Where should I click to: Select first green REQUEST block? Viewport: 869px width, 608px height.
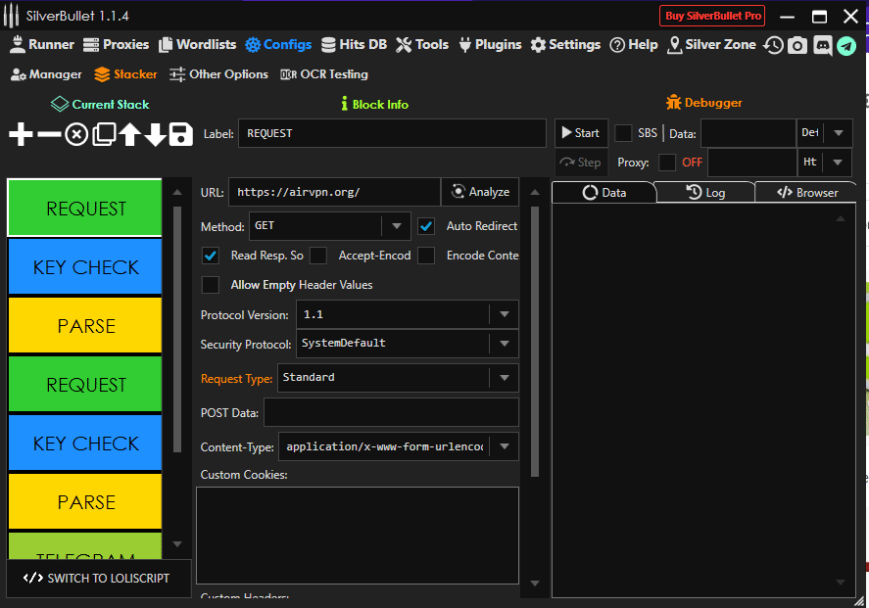pos(85,209)
